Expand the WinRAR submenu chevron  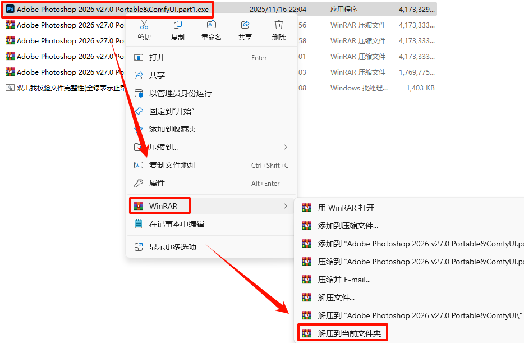[x=286, y=206]
